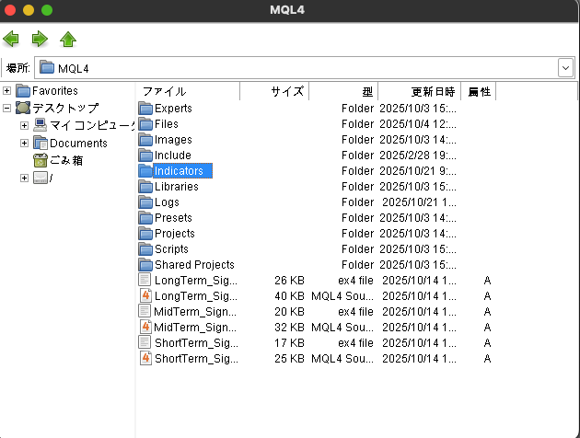Click the Presets folder name
The image size is (580, 438).
(173, 218)
